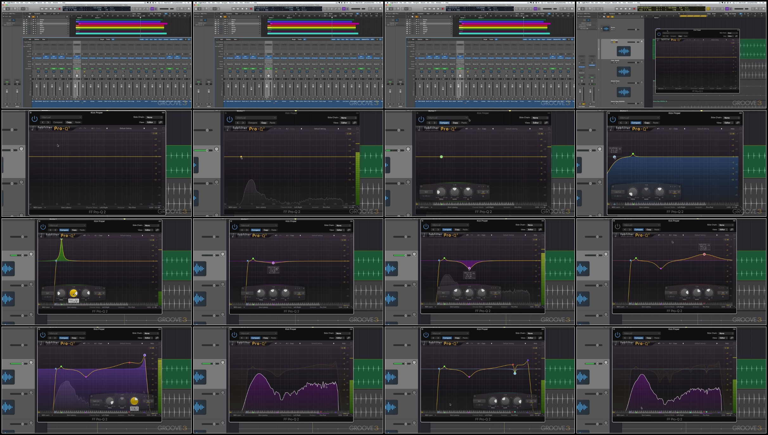Open Bell shape selector in lone green-node frame
Viewport: 768px width, 435px height.
point(426,192)
